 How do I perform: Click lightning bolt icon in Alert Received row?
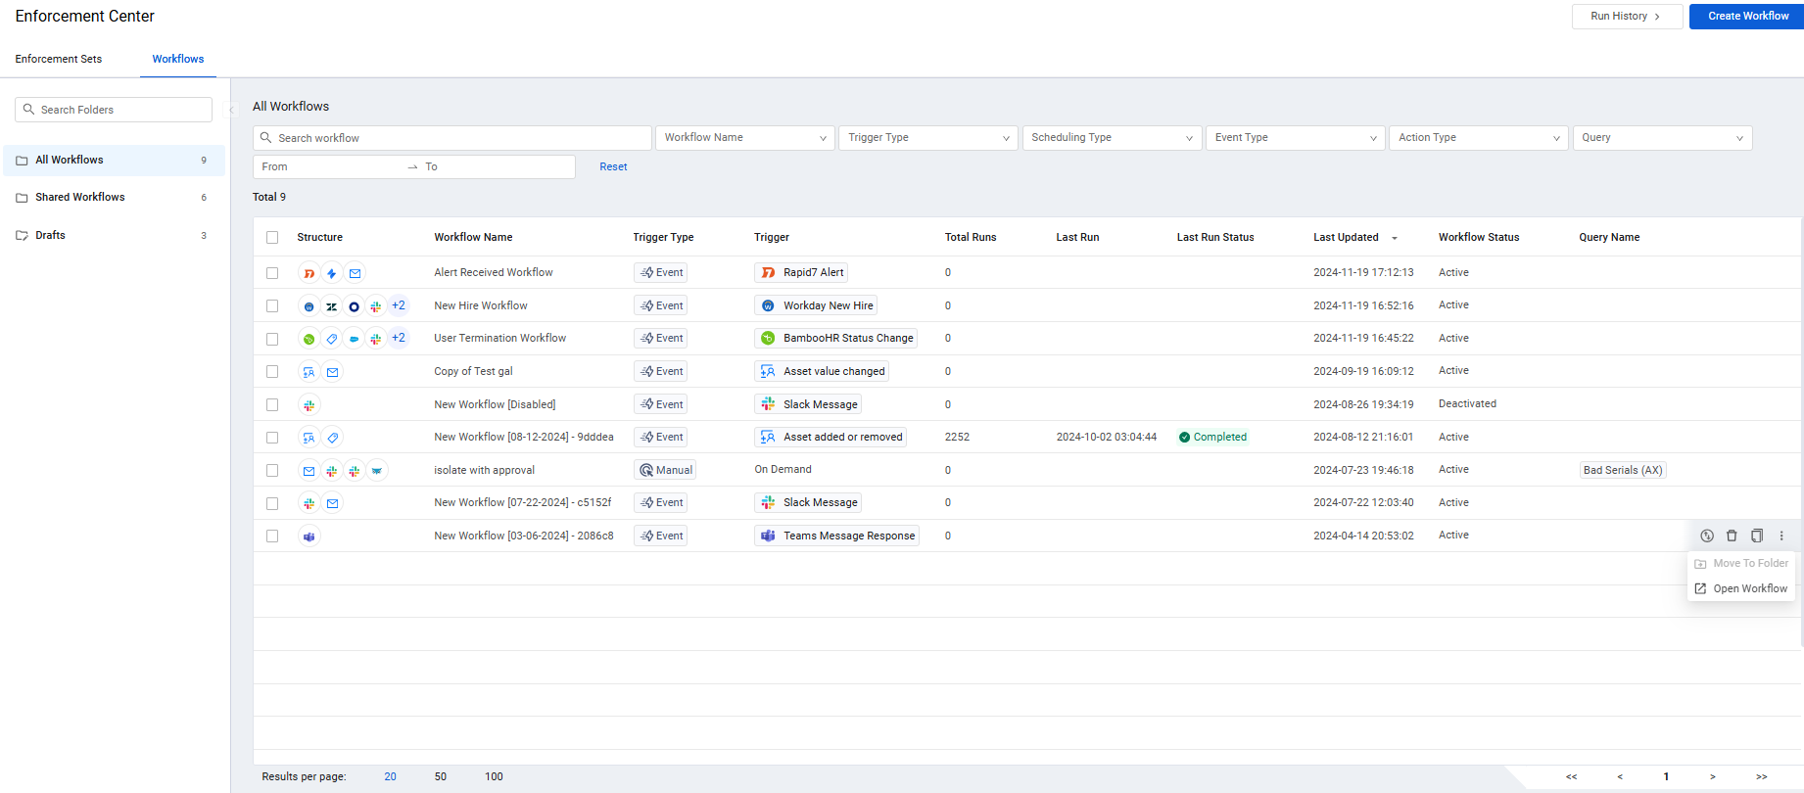(x=332, y=273)
